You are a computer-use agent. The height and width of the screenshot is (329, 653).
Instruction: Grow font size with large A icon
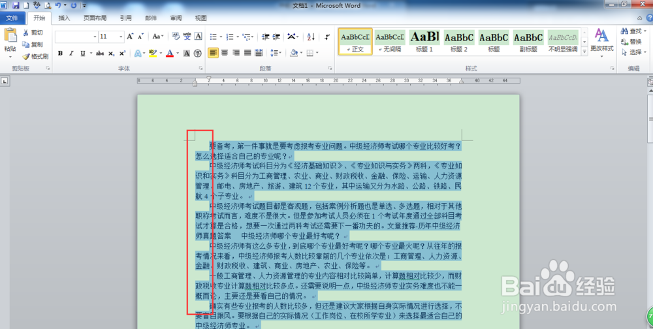[130, 37]
